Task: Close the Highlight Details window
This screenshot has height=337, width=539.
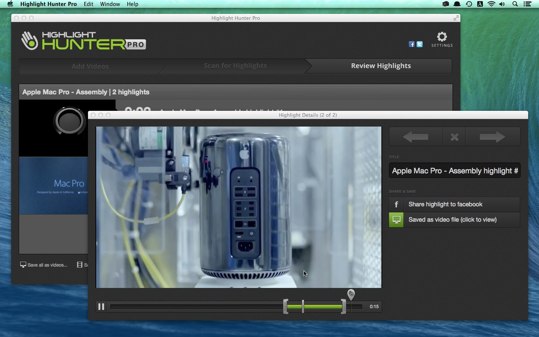Action: tap(93, 115)
